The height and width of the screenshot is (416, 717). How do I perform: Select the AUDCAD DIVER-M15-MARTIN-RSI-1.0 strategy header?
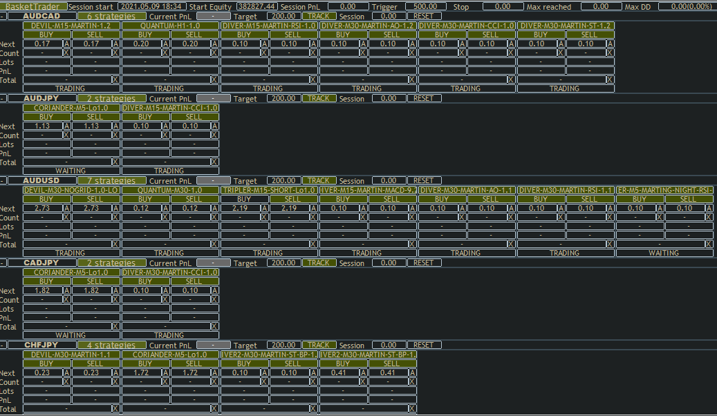(x=269, y=26)
